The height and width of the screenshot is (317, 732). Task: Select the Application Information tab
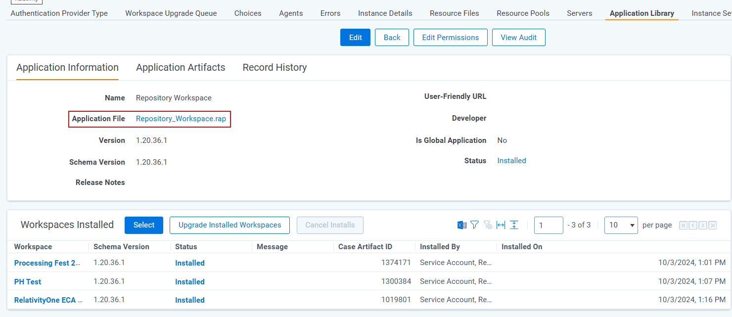click(x=67, y=68)
